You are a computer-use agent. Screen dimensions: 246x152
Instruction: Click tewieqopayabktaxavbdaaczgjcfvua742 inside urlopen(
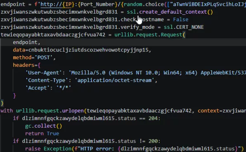tap(139, 111)
